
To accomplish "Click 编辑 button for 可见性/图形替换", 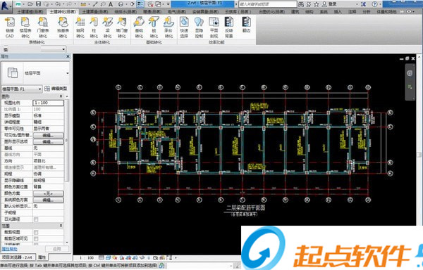I will point(48,135).
